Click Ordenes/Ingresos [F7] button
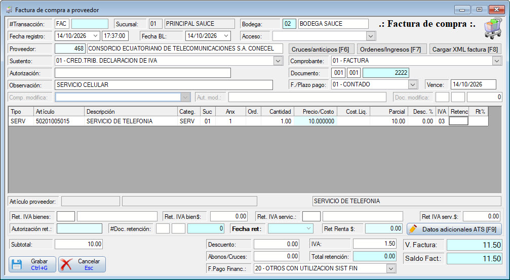510x280 pixels. [x=390, y=50]
